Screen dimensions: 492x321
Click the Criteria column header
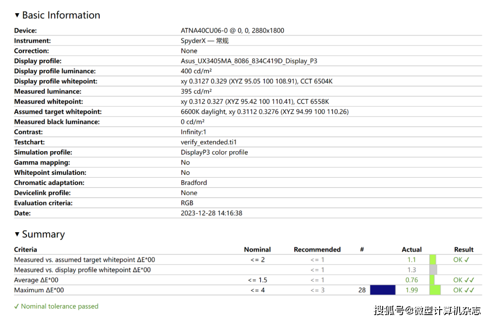point(26,250)
